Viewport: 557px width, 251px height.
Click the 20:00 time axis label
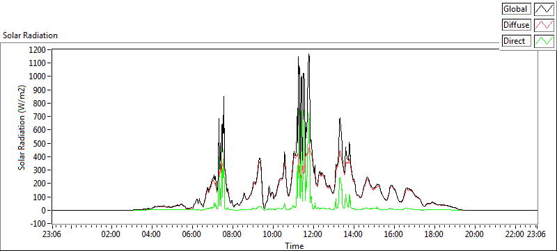(475, 234)
